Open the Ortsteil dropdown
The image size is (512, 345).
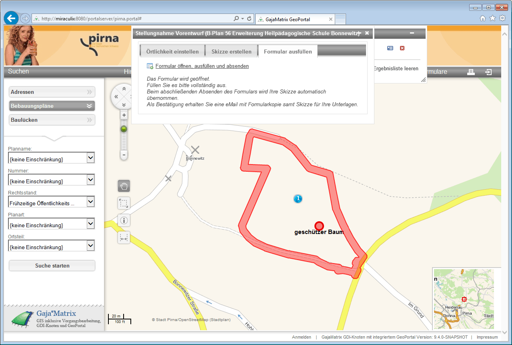(91, 246)
